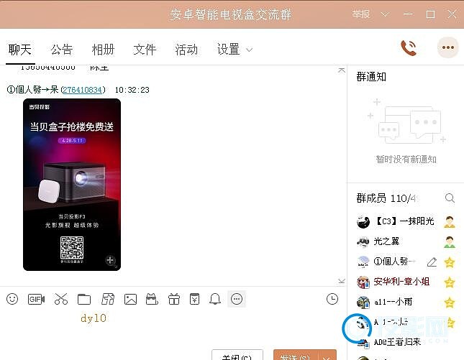The height and width of the screenshot is (360, 464).
Task: Click the 群通知 heading
Action: (371, 77)
